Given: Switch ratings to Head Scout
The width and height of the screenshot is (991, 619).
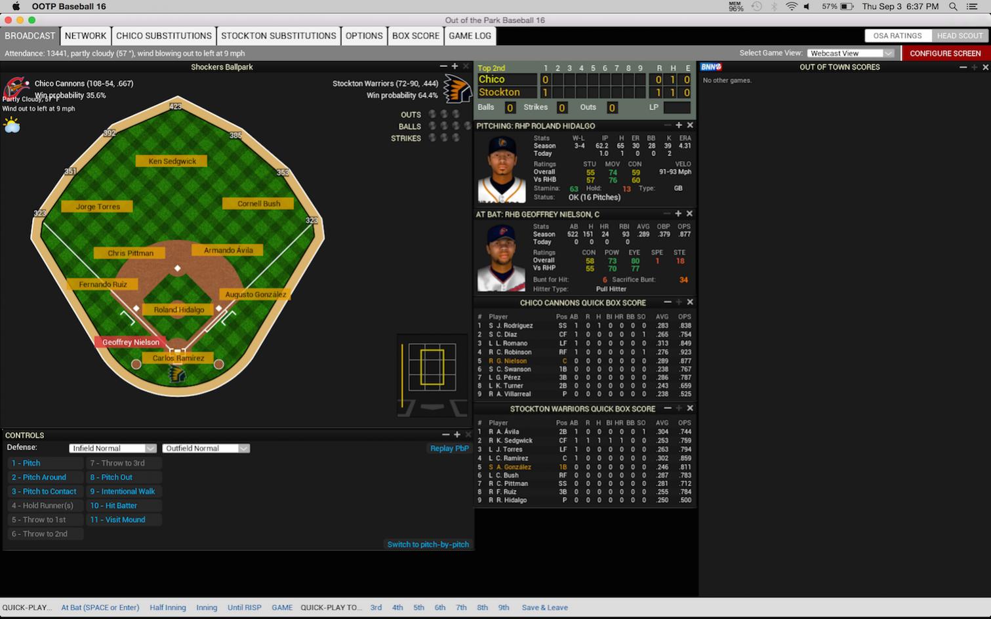Looking at the screenshot, I should (x=960, y=36).
